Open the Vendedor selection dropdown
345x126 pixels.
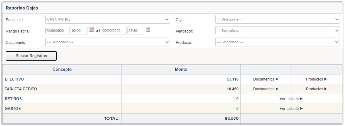click(x=277, y=31)
